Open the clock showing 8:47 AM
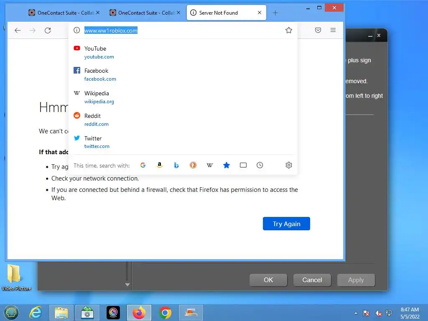This screenshot has width=428, height=321. coord(410,313)
